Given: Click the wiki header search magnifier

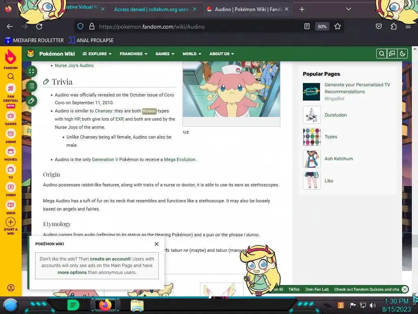Looking at the screenshot, I should pos(382,54).
